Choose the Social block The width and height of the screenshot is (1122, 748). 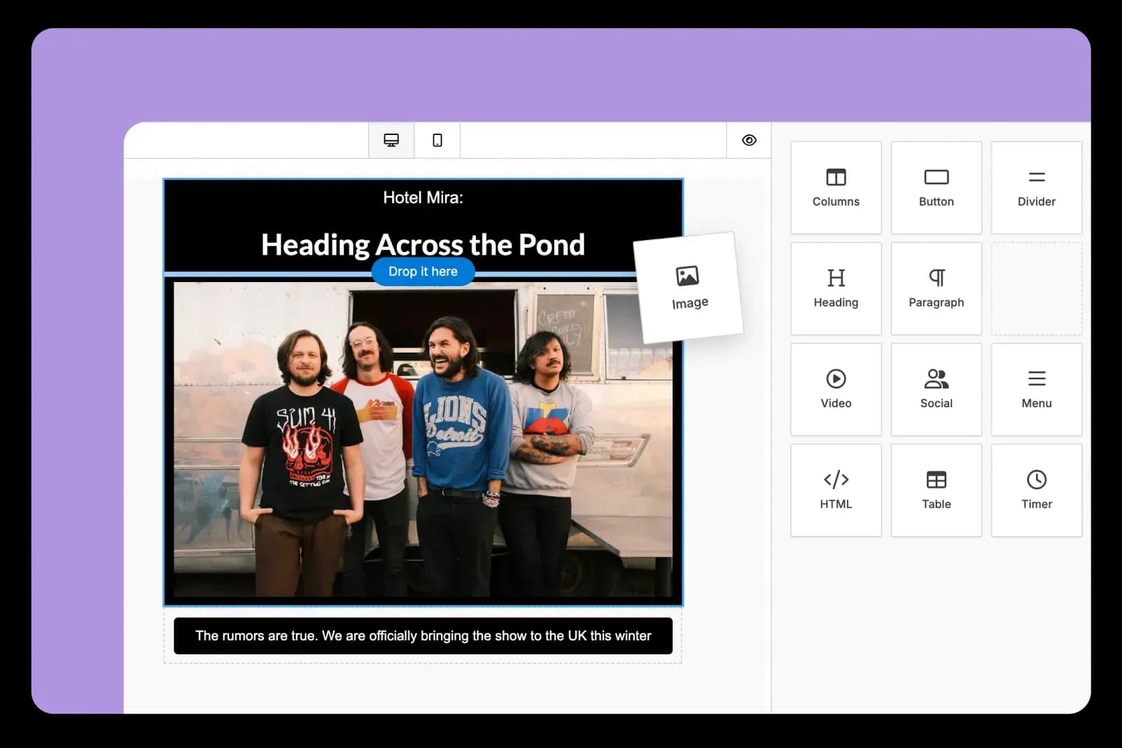click(x=936, y=389)
